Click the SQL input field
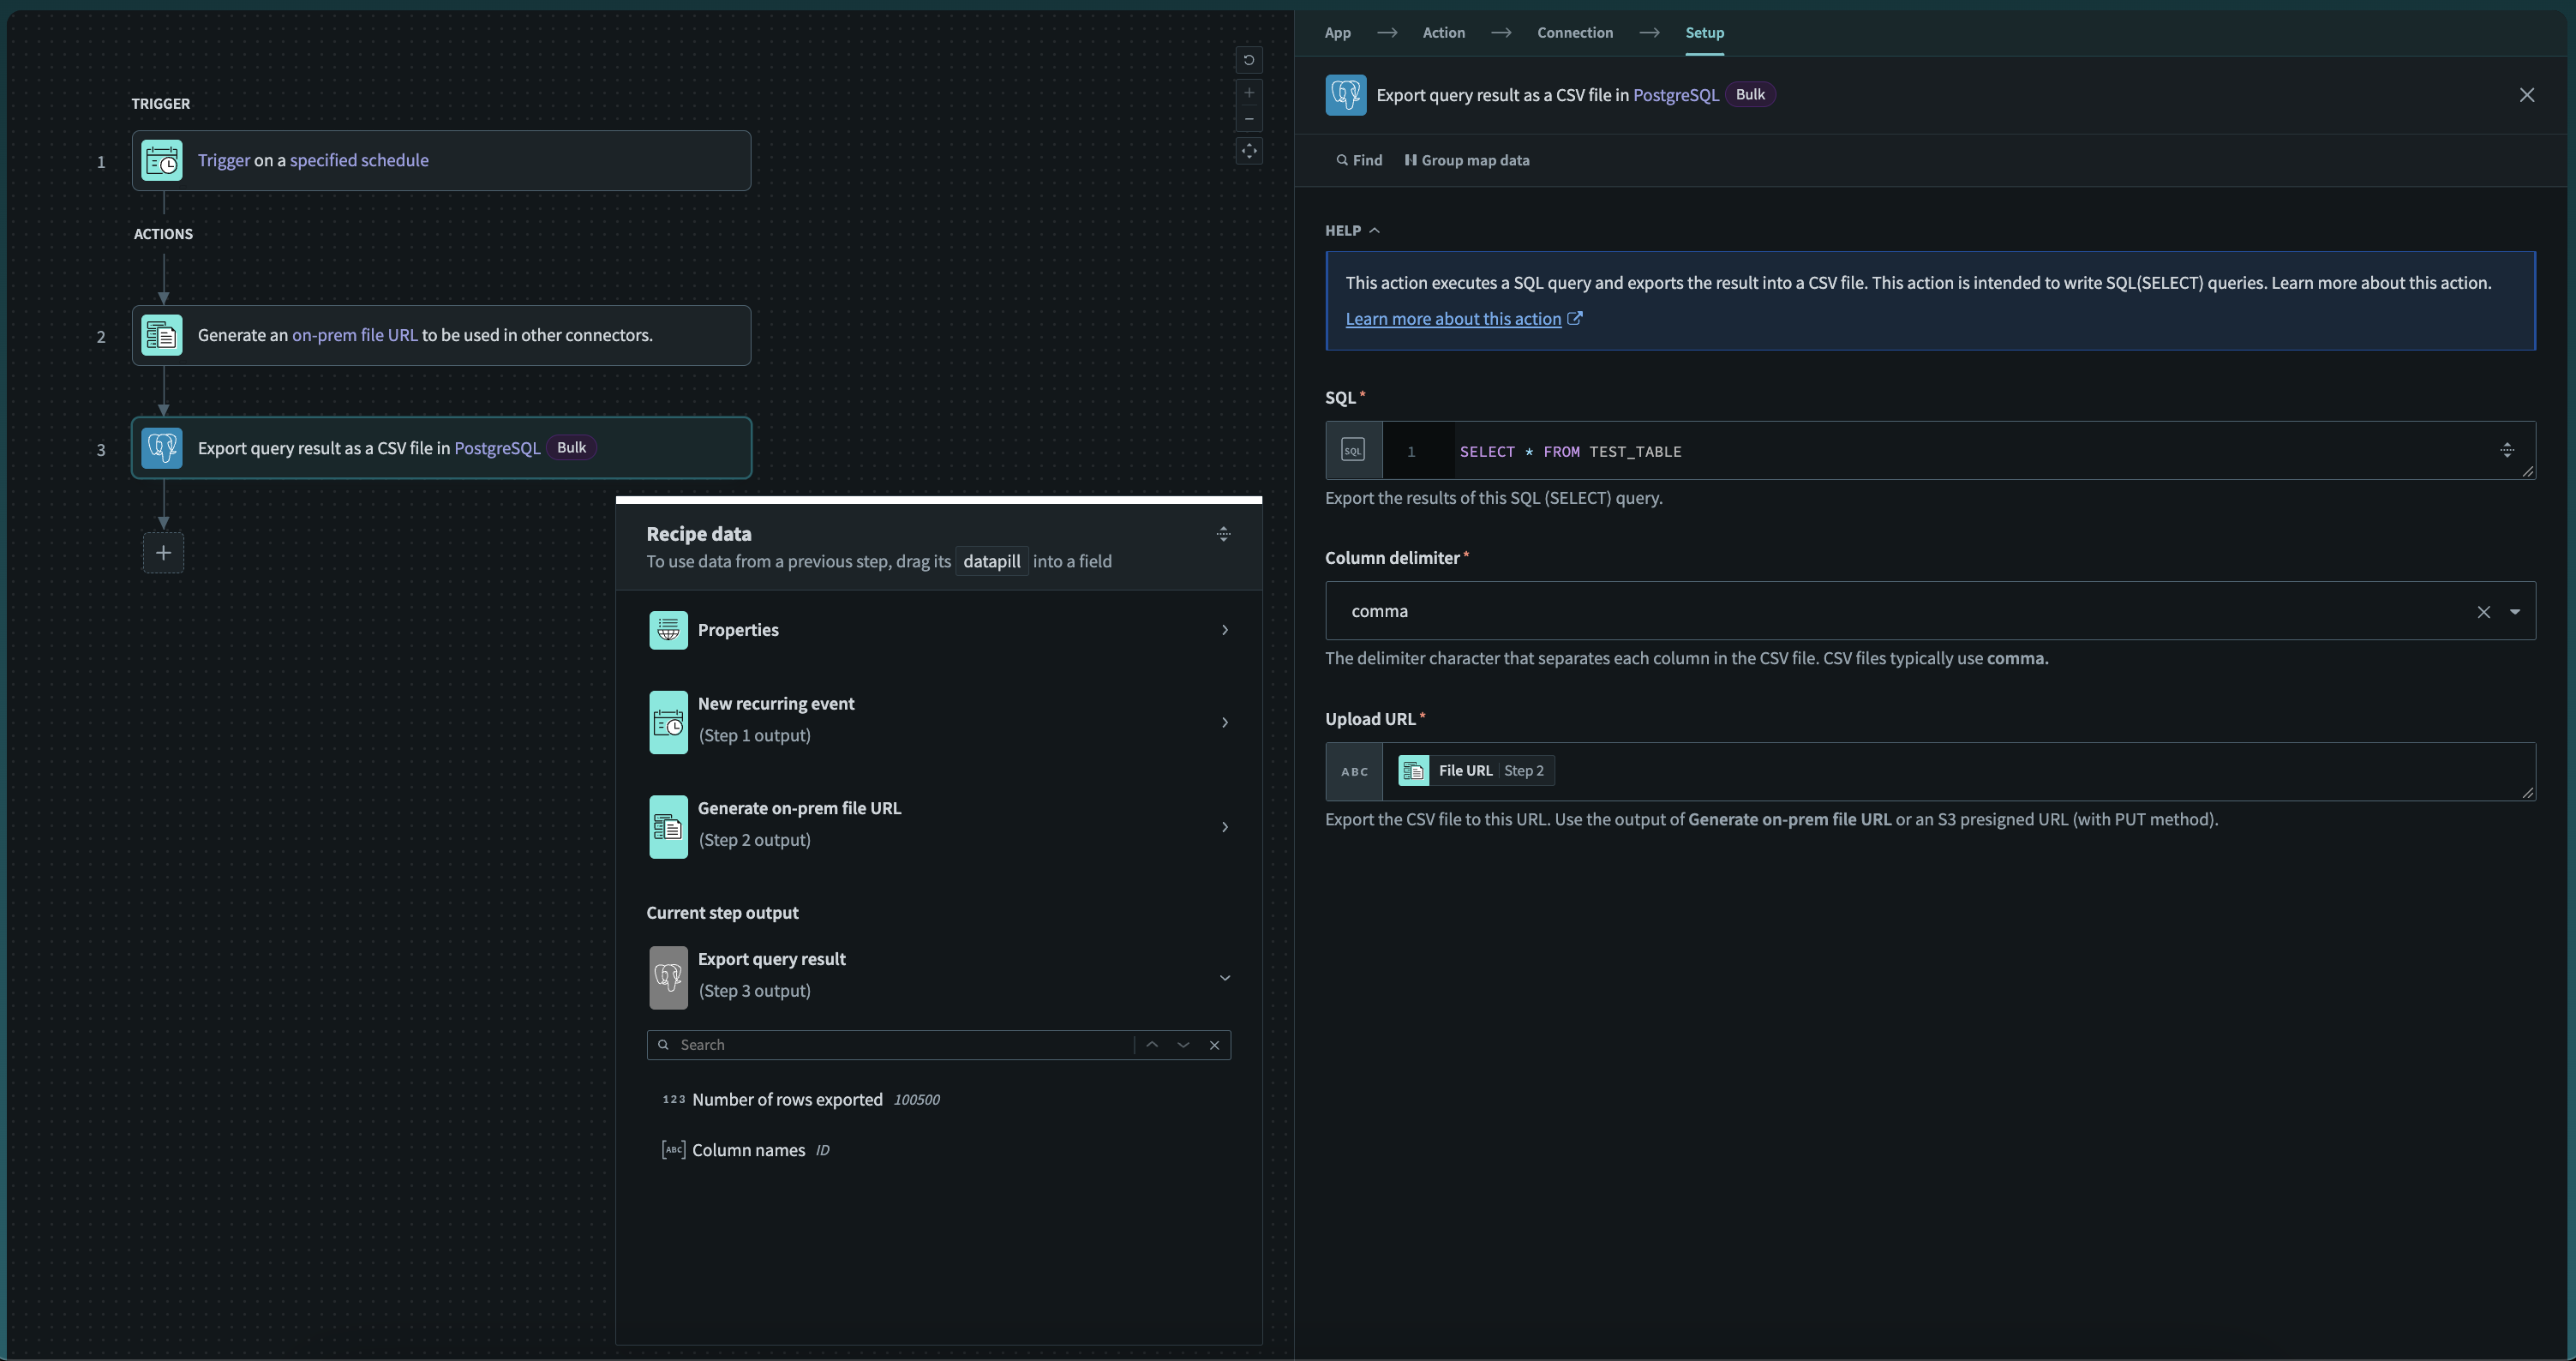The width and height of the screenshot is (2576, 1361). pos(1959,450)
